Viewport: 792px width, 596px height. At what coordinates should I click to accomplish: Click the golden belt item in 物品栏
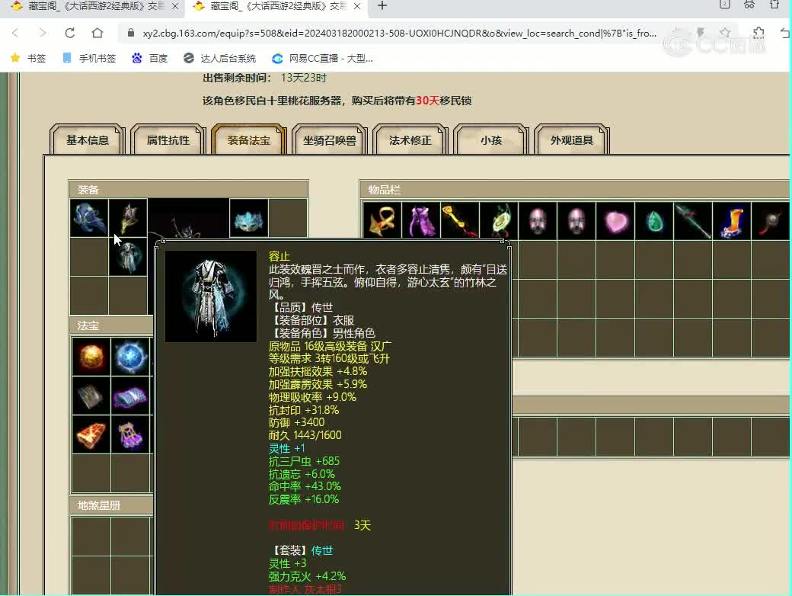[x=382, y=220]
